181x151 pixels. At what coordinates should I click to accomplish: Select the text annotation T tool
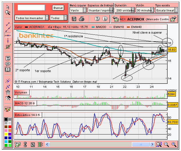[8, 58]
